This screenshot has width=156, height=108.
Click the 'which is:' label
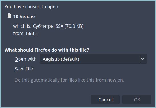point(22,26)
